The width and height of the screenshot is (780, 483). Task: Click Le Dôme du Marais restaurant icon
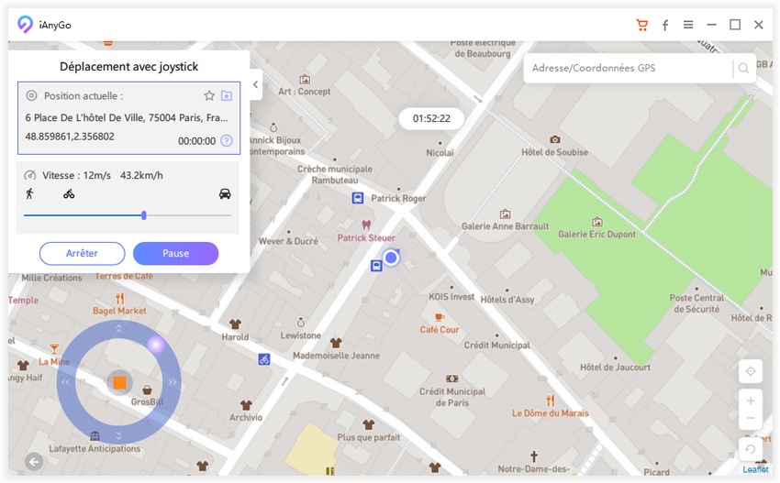[x=551, y=400]
